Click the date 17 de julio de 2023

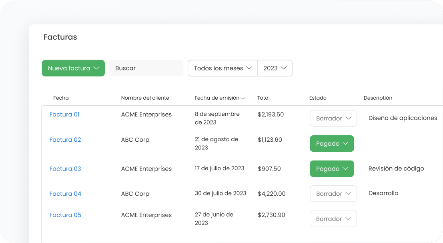[220, 169]
